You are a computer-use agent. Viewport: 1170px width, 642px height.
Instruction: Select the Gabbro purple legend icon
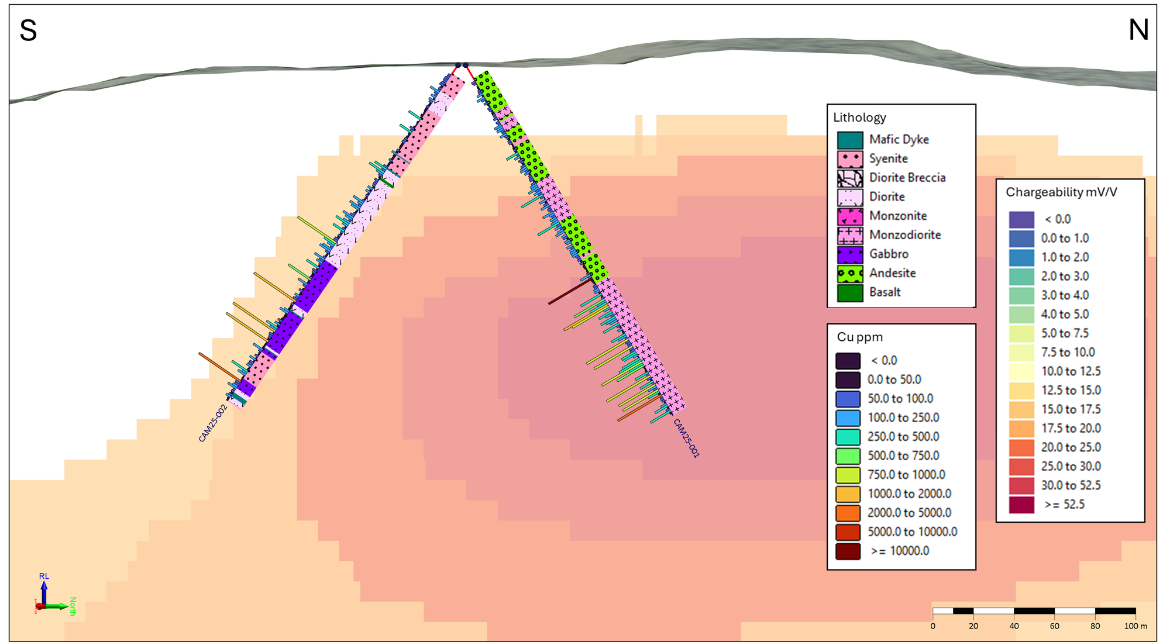tap(850, 254)
